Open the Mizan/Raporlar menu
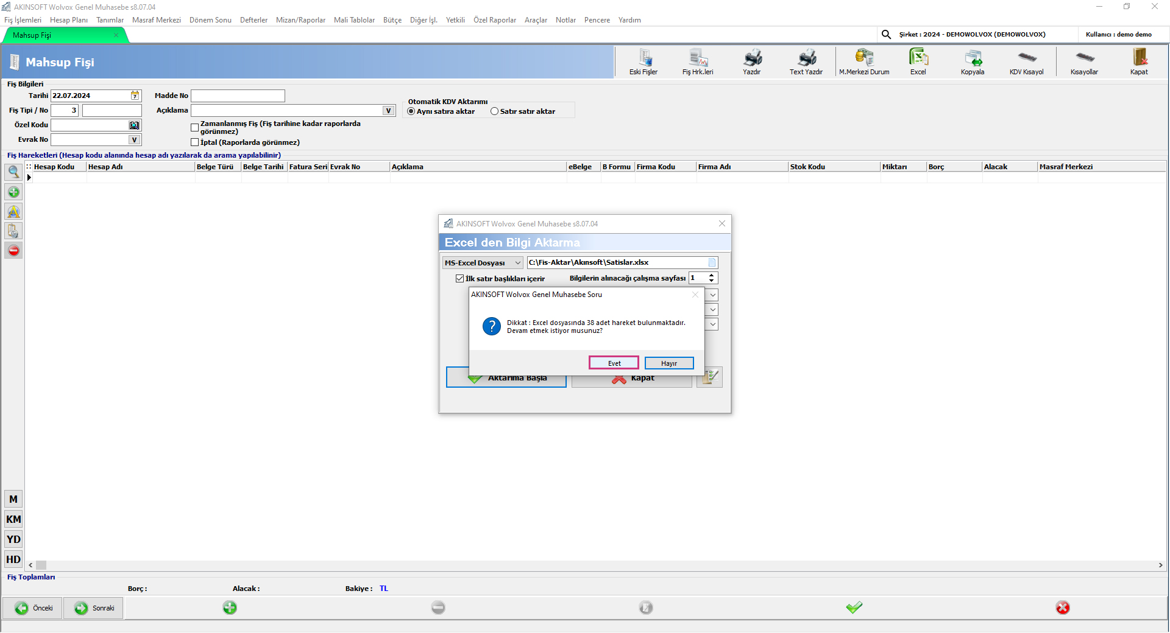Screen dimensions: 1170x633 pos(300,20)
